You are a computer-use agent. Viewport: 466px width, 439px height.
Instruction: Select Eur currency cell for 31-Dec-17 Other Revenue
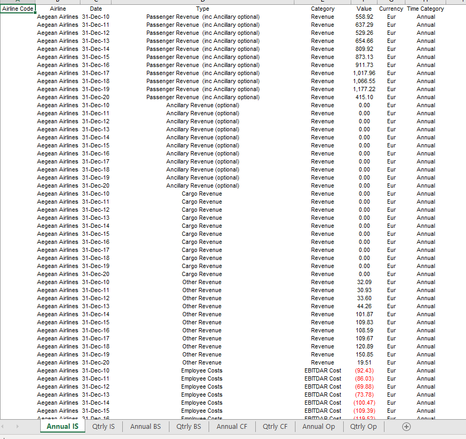pyautogui.click(x=391, y=338)
